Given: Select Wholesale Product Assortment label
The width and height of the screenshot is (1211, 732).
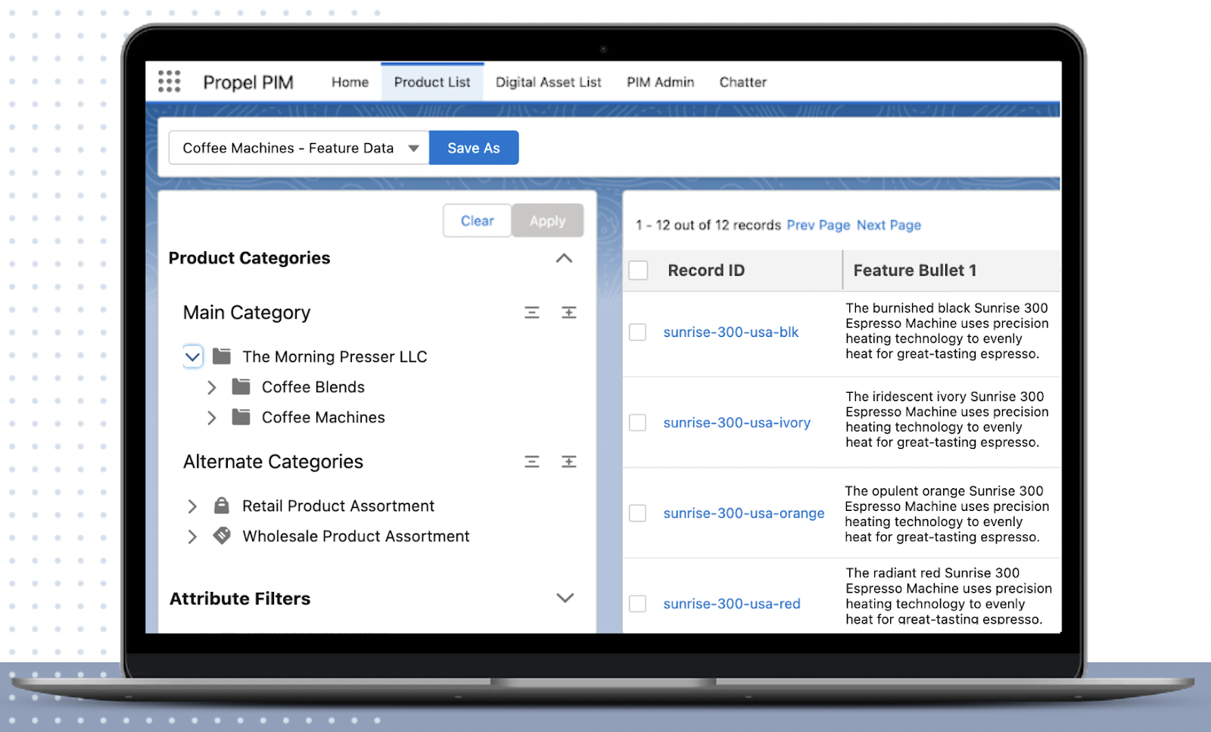Looking at the screenshot, I should coord(356,536).
